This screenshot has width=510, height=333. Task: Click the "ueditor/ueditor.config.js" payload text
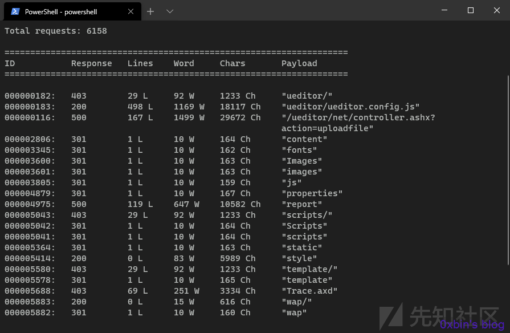tap(350, 107)
